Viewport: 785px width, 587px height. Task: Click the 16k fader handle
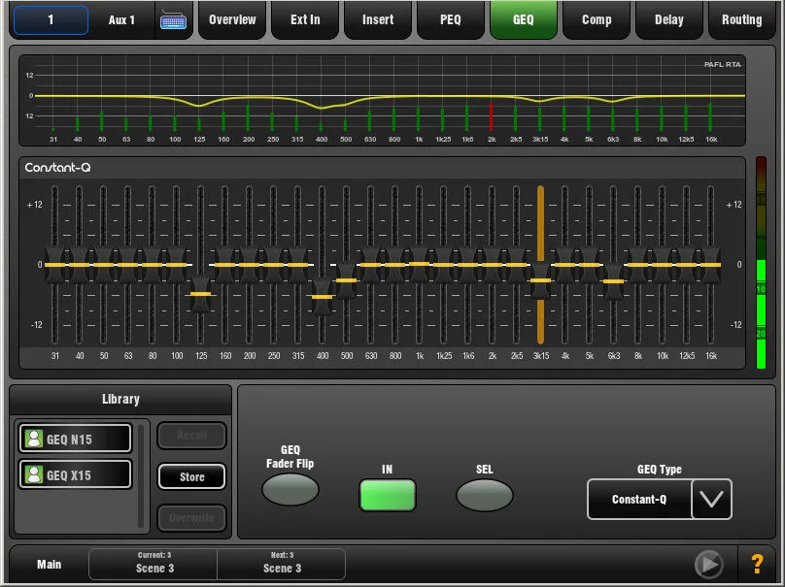[710, 265]
